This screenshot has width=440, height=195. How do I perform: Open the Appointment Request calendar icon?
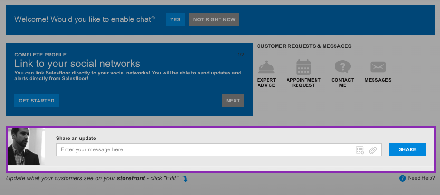303,67
